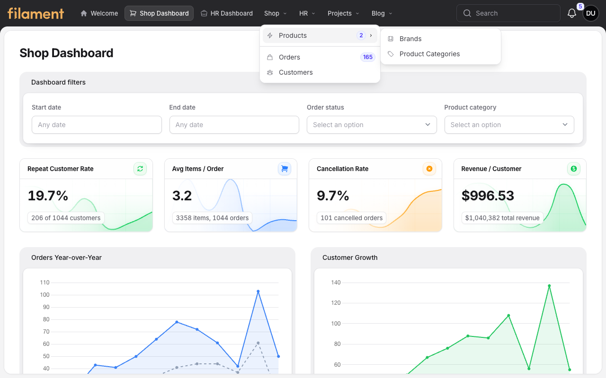Open the Blog navigation dropdown
The width and height of the screenshot is (606, 378).
382,13
